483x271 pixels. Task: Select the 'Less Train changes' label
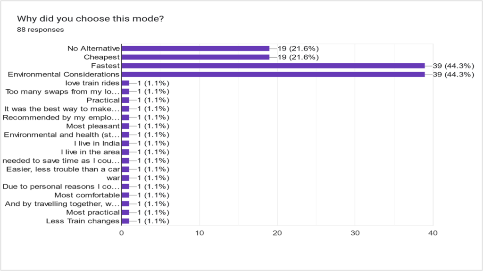[83, 221]
